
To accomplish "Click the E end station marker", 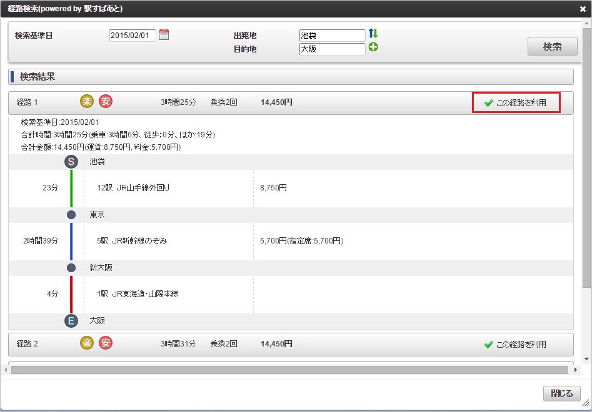I will 71,321.
